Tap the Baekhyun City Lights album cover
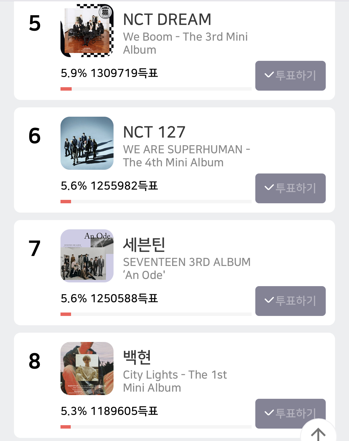The height and width of the screenshot is (441, 349). tap(87, 368)
